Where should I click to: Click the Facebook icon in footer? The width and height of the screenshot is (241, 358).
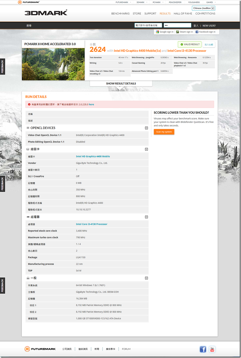pyautogui.click(x=203, y=349)
